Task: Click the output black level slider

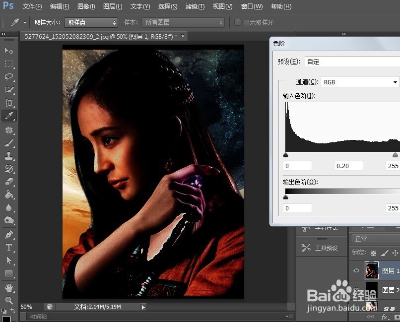Action: coord(286,197)
